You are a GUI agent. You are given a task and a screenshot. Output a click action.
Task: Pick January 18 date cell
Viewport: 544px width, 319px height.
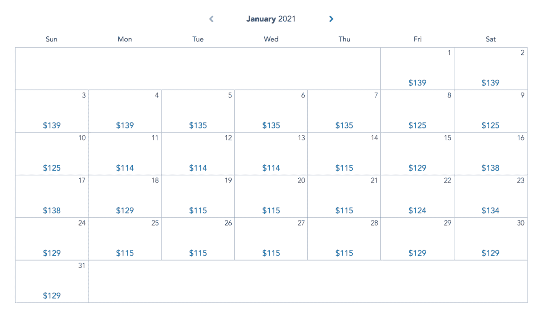[x=125, y=196]
